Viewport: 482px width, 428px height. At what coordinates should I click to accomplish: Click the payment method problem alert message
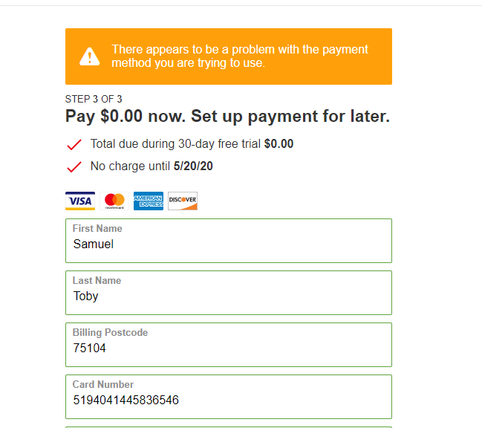(x=240, y=56)
